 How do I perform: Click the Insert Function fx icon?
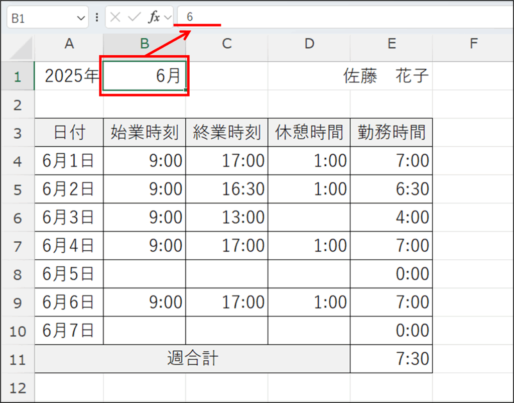tap(153, 18)
